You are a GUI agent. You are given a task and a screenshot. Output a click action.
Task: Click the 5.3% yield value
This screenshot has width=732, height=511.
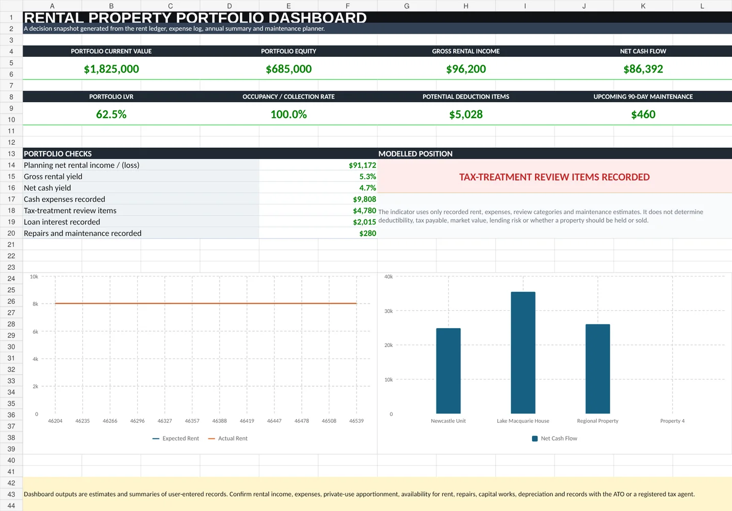click(x=367, y=176)
